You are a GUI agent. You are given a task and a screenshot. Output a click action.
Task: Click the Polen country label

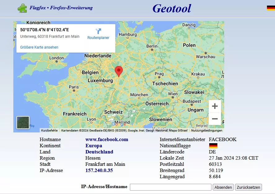189,45
